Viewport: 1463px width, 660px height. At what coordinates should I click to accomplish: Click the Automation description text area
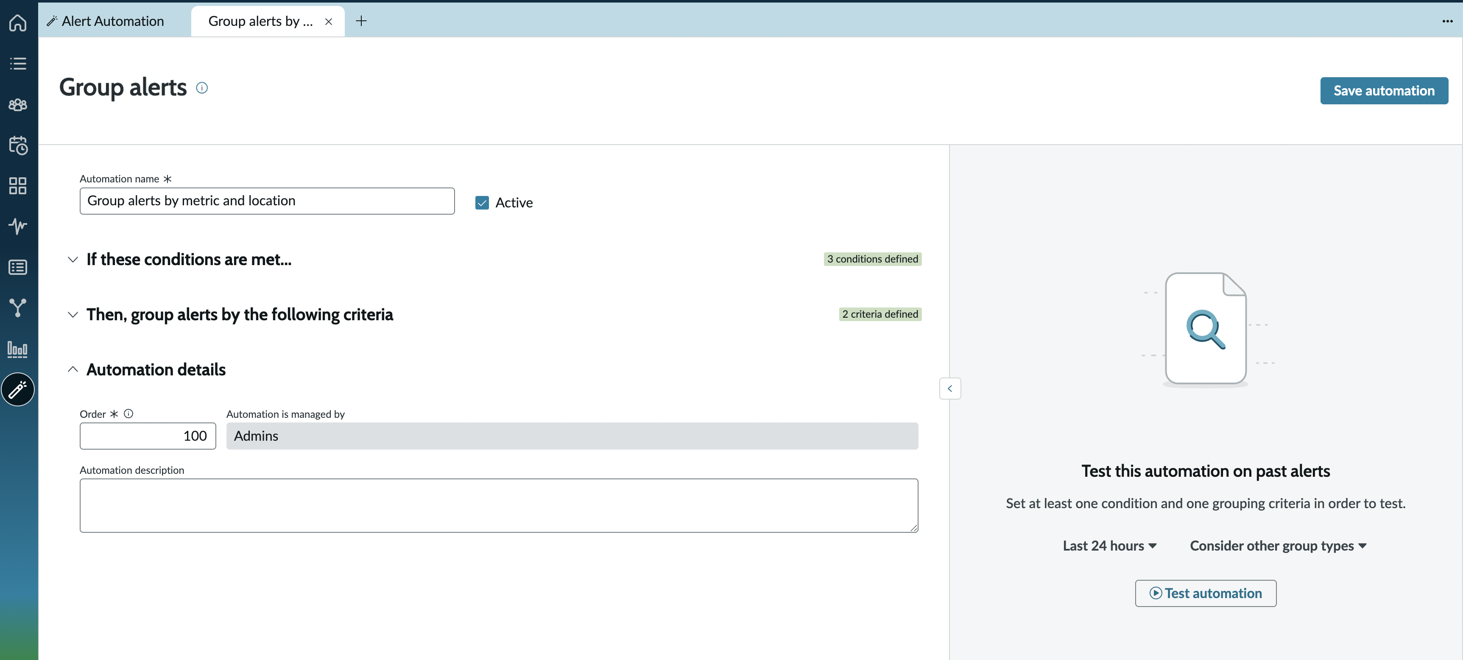pyautogui.click(x=499, y=506)
